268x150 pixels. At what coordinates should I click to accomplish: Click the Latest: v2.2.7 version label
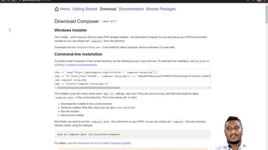[109, 21]
